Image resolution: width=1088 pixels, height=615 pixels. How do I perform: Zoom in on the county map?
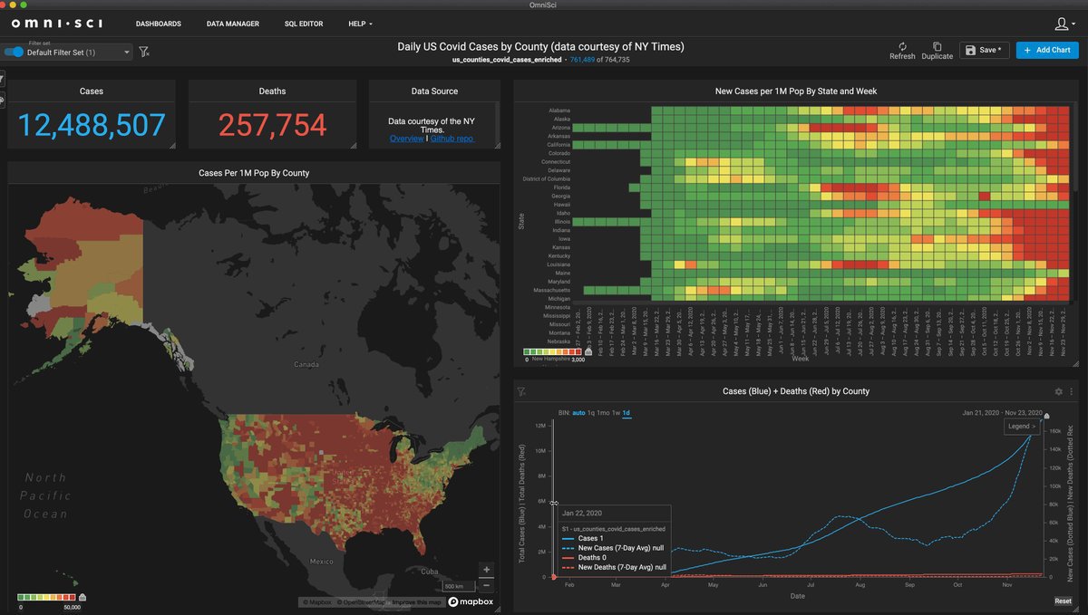(x=487, y=571)
